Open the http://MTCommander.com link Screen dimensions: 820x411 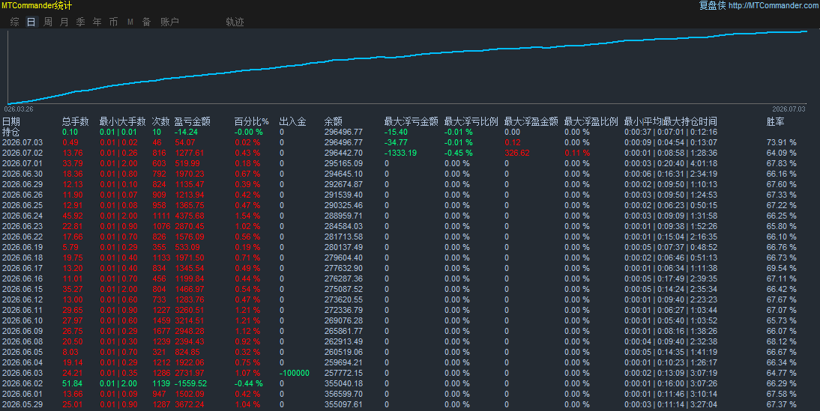(x=774, y=5)
